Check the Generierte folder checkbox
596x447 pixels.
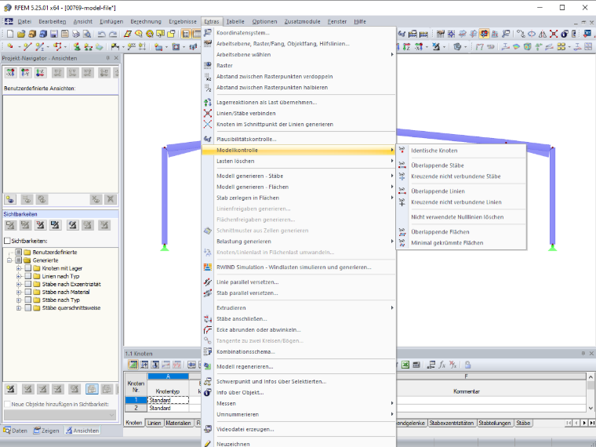click(18, 260)
